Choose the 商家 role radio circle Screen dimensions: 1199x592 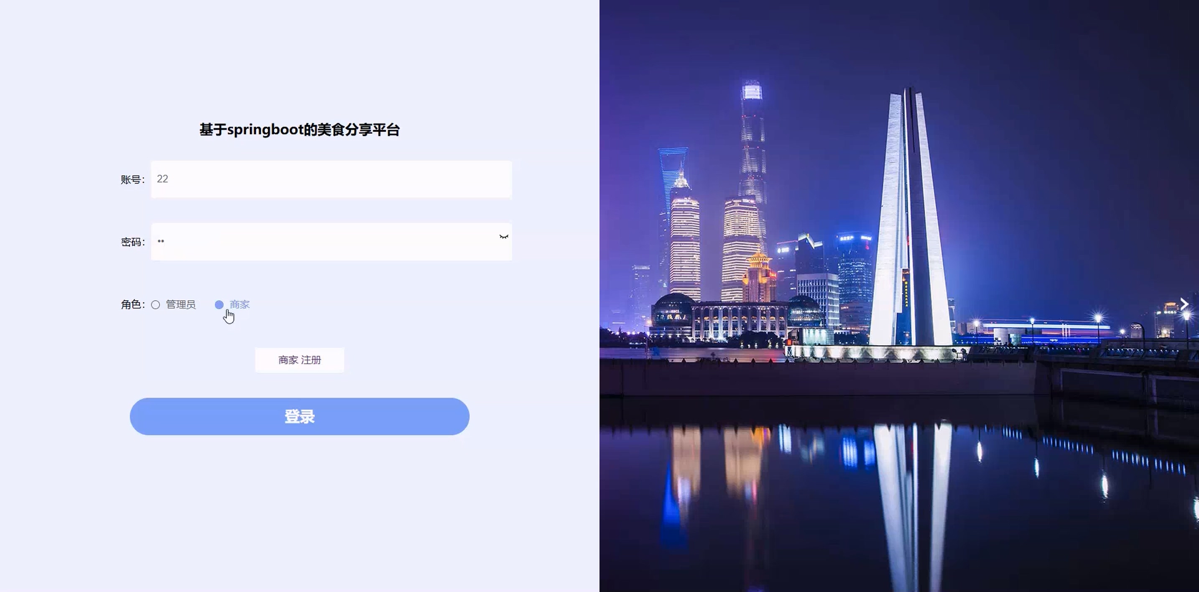219,304
